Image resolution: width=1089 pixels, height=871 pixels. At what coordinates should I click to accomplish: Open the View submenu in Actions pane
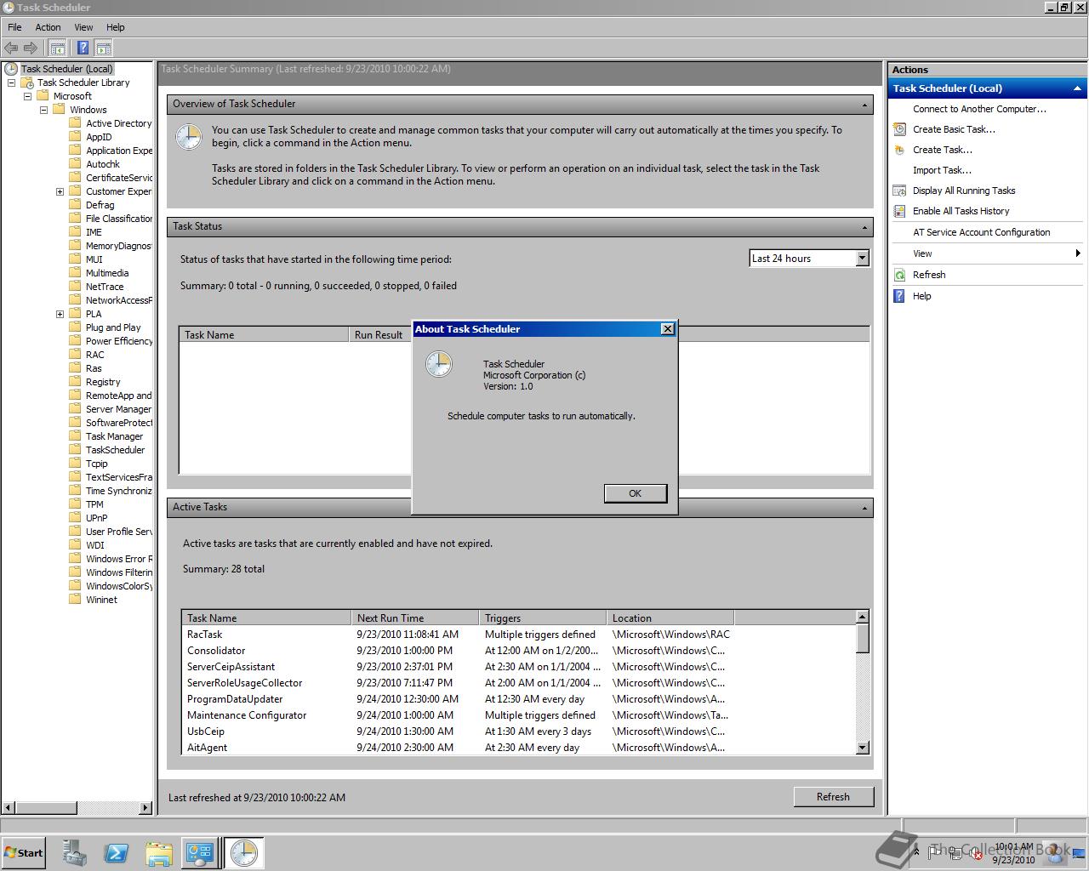(x=987, y=253)
